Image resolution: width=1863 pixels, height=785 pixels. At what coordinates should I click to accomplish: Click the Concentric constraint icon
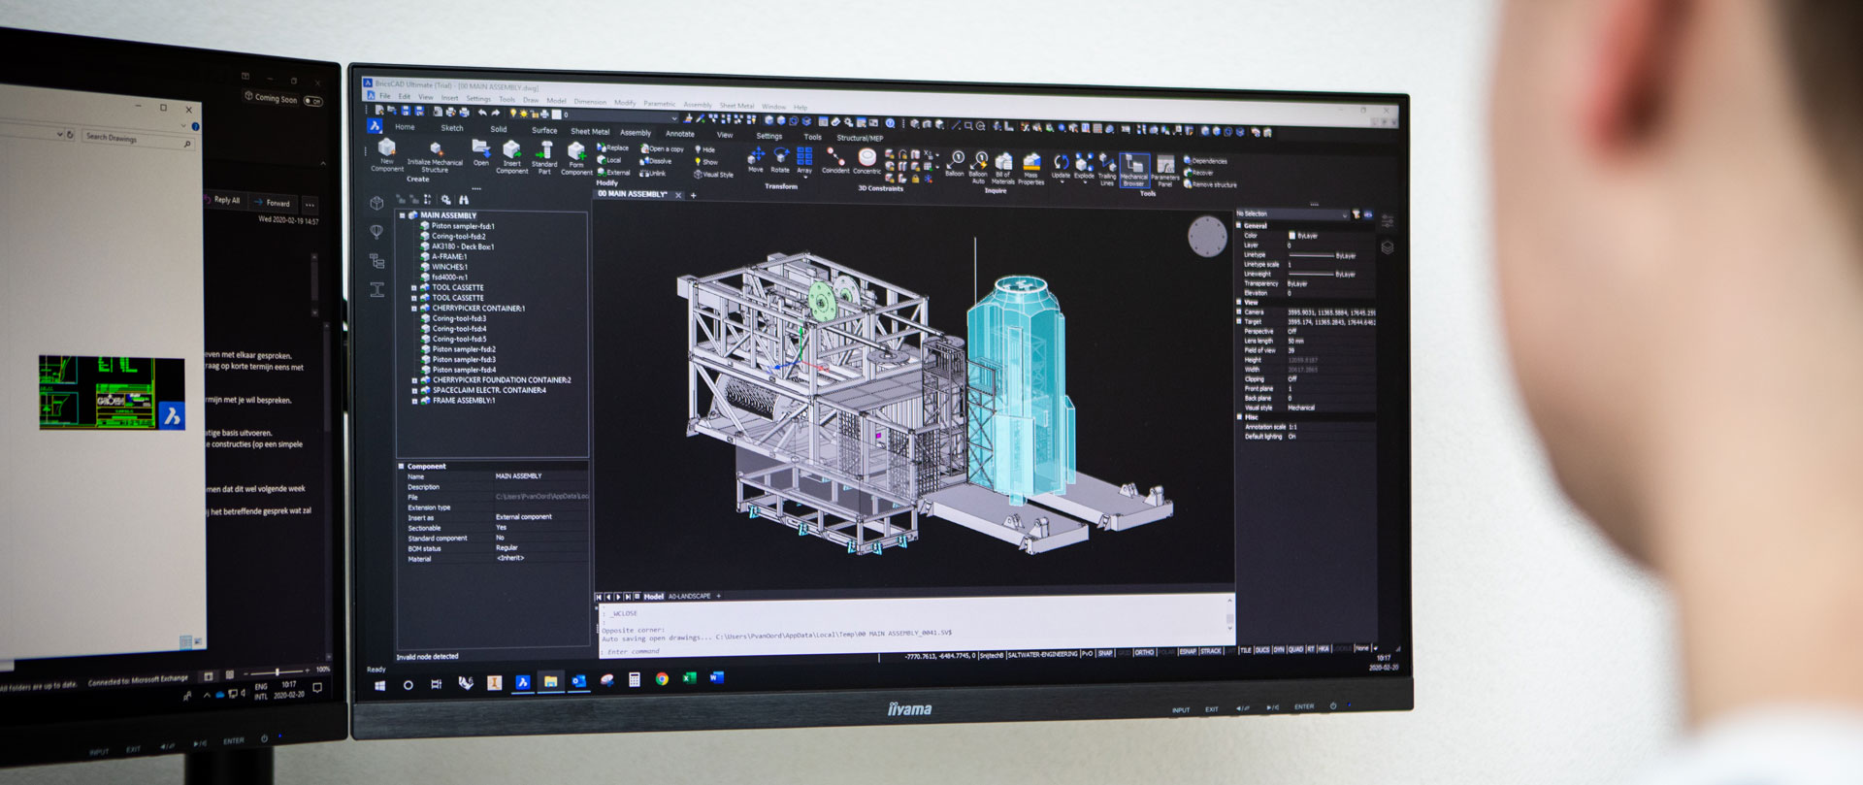(867, 159)
